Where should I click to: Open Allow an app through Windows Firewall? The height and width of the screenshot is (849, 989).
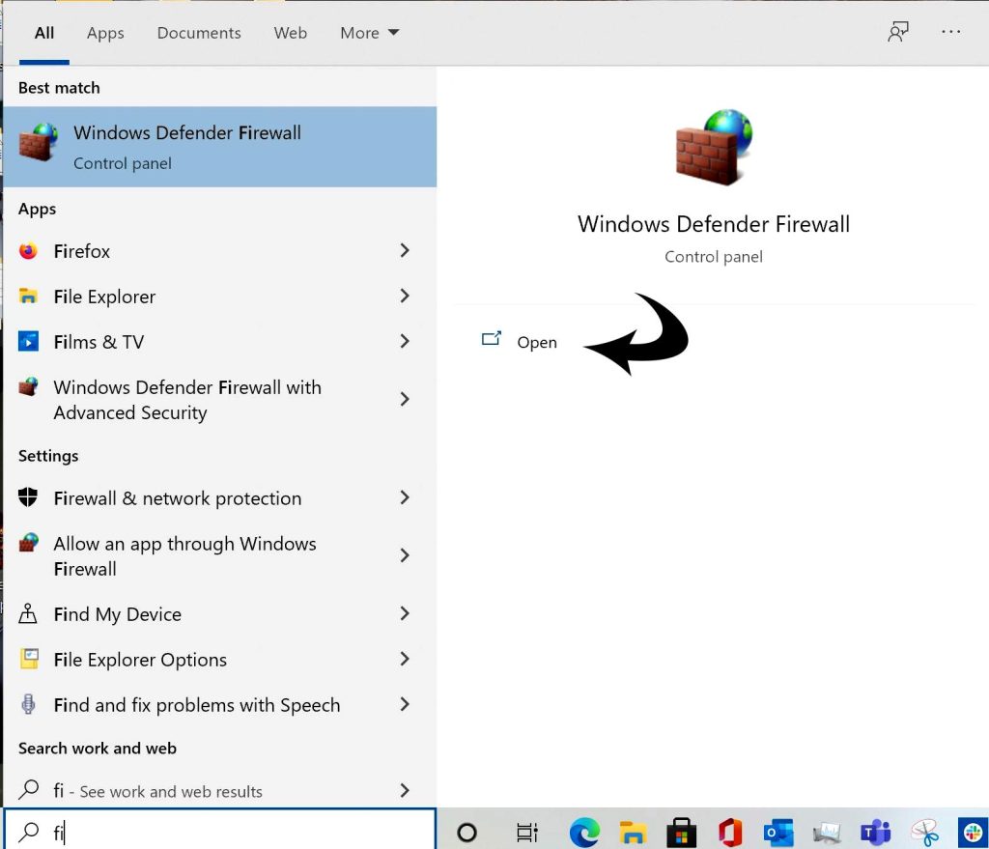click(x=219, y=555)
